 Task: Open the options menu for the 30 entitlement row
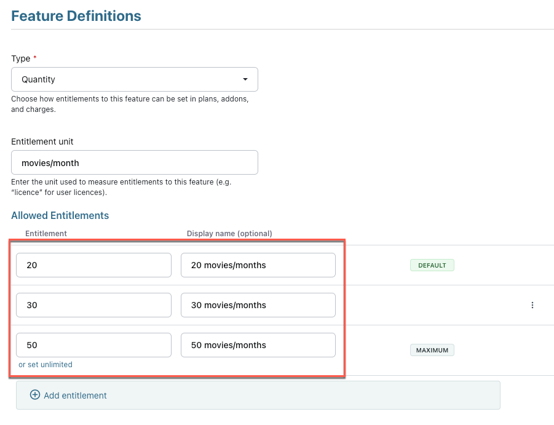click(532, 305)
